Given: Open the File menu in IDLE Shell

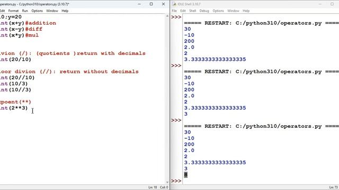Looking at the screenshot, I should pyautogui.click(x=174, y=11).
